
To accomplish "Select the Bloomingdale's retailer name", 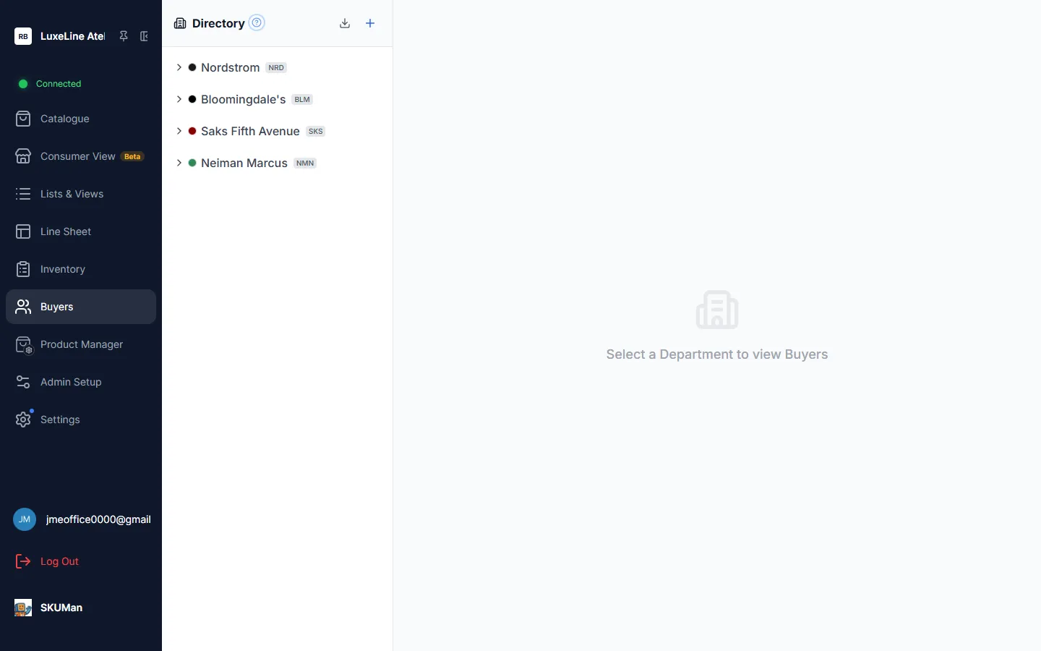I will pos(243,99).
